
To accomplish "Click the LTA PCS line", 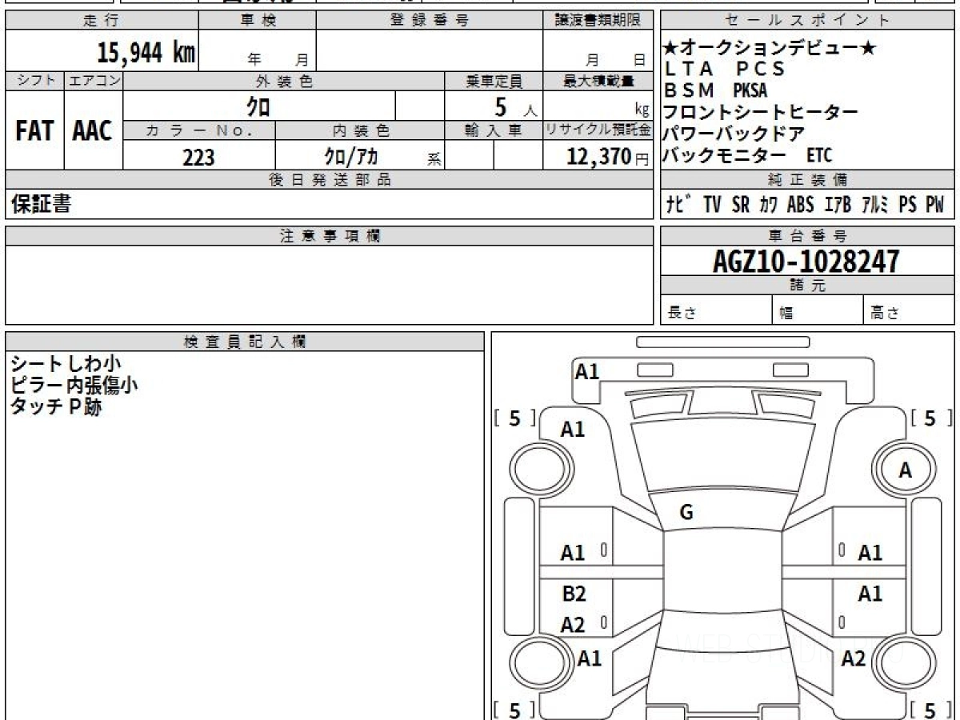I will click(x=724, y=69).
